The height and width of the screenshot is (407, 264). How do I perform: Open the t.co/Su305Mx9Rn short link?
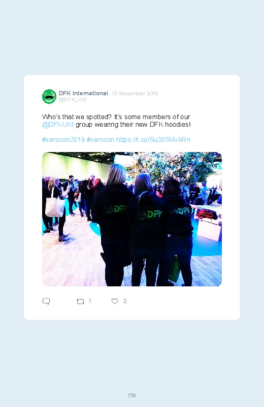(153, 140)
